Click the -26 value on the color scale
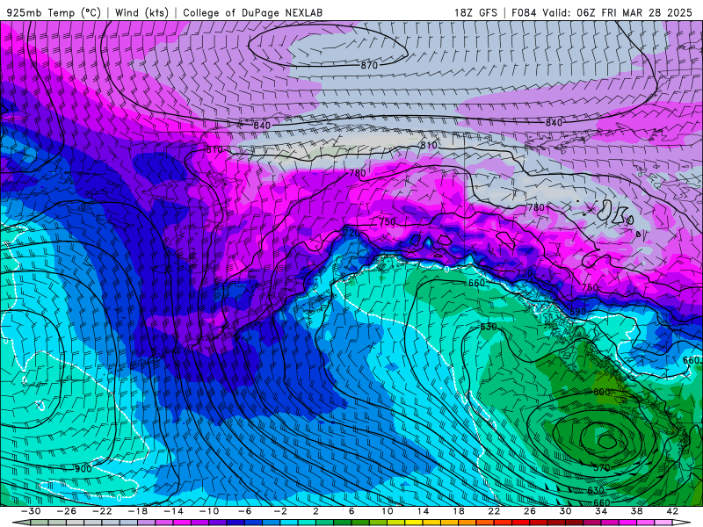The width and height of the screenshot is (703, 527). (67, 511)
